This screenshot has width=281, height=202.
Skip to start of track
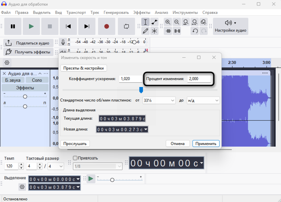68,26
